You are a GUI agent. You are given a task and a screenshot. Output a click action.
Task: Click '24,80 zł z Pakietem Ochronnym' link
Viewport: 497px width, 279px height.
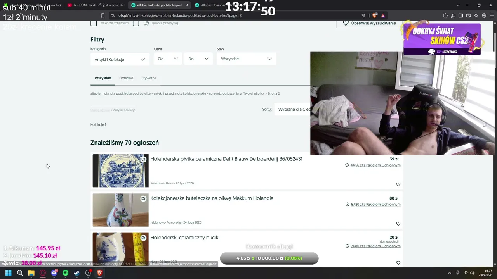click(x=375, y=246)
